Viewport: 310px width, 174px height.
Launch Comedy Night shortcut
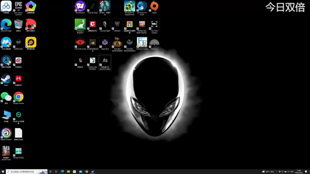coord(105,25)
